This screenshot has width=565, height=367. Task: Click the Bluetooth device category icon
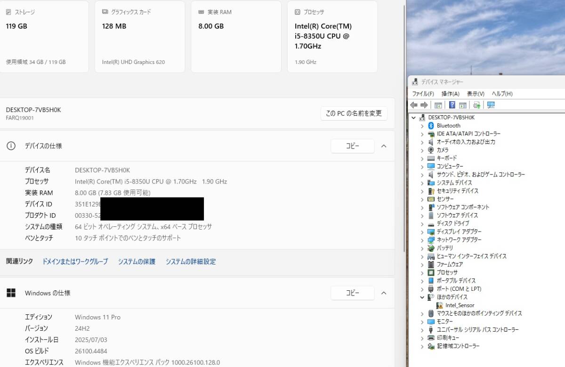[431, 126]
